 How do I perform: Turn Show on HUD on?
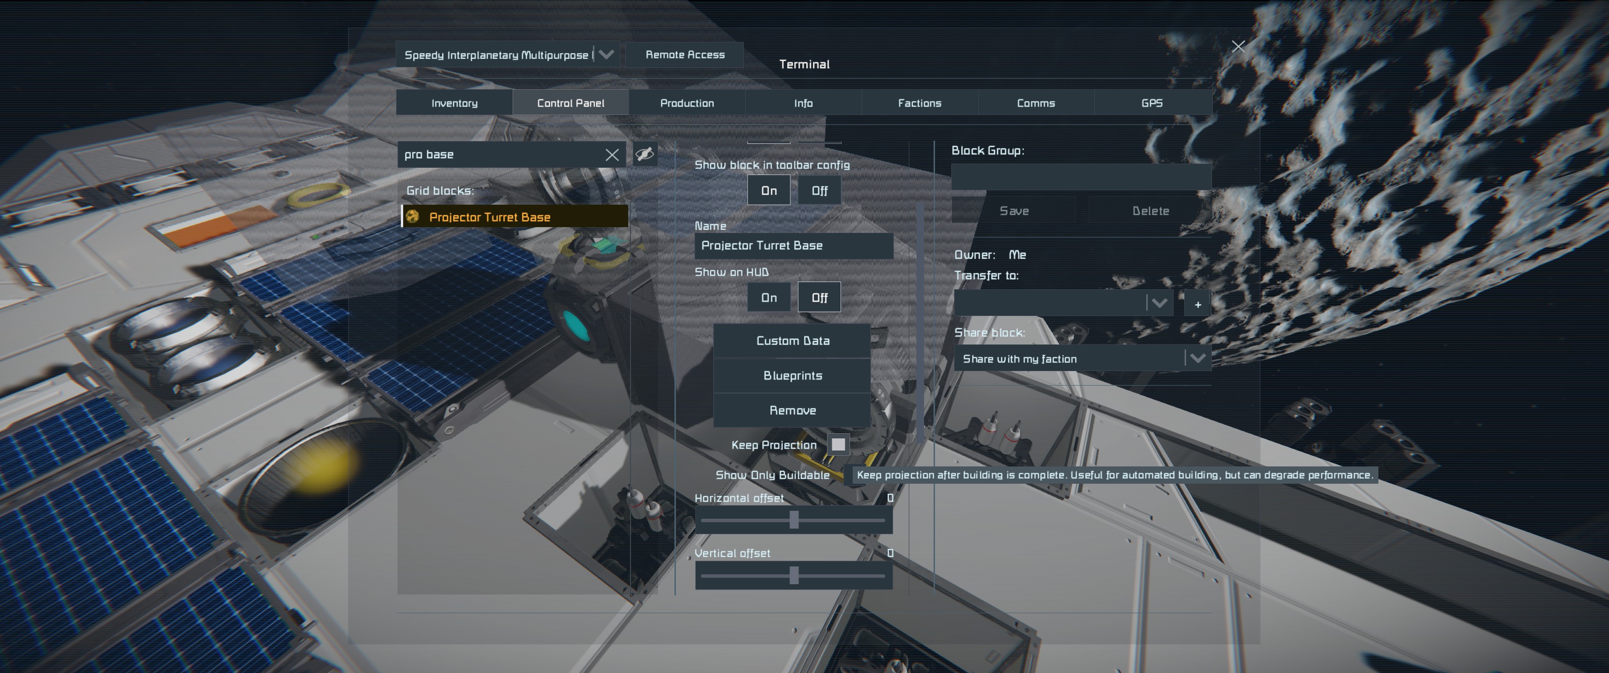point(768,298)
